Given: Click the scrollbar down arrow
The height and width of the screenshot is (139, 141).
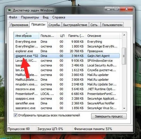Looking at the screenshot, I should pyautogui.click(x=124, y=108).
